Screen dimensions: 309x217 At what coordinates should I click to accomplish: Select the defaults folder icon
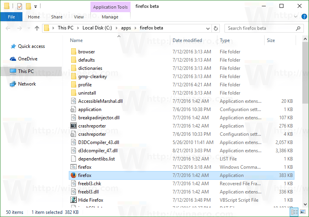[74, 60]
